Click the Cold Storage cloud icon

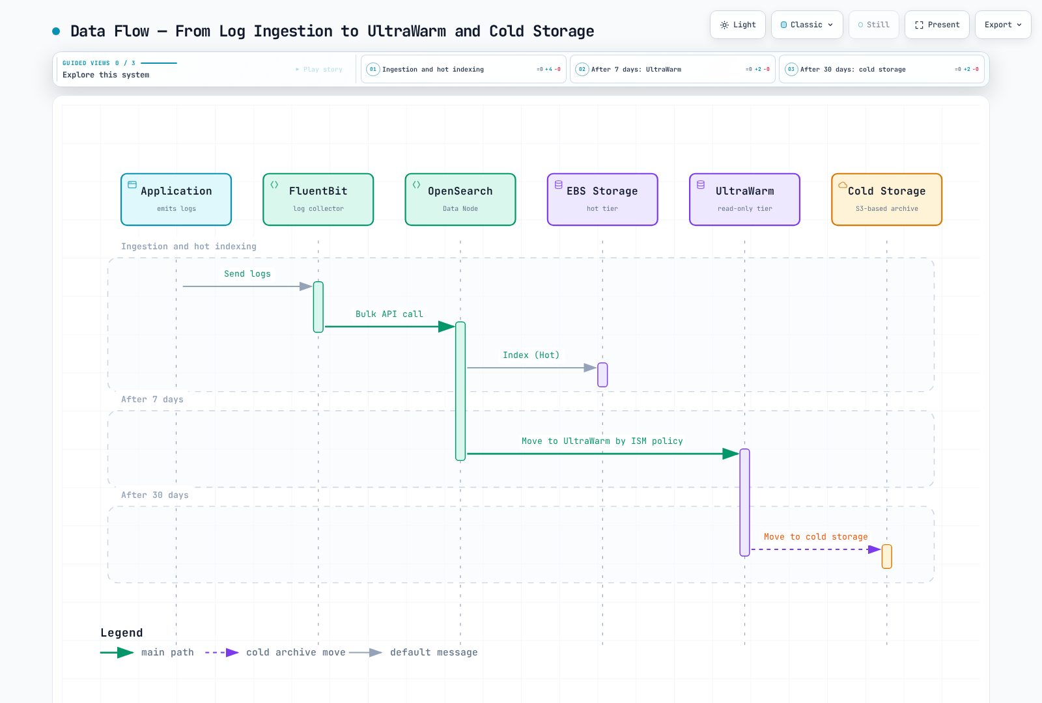coord(843,185)
